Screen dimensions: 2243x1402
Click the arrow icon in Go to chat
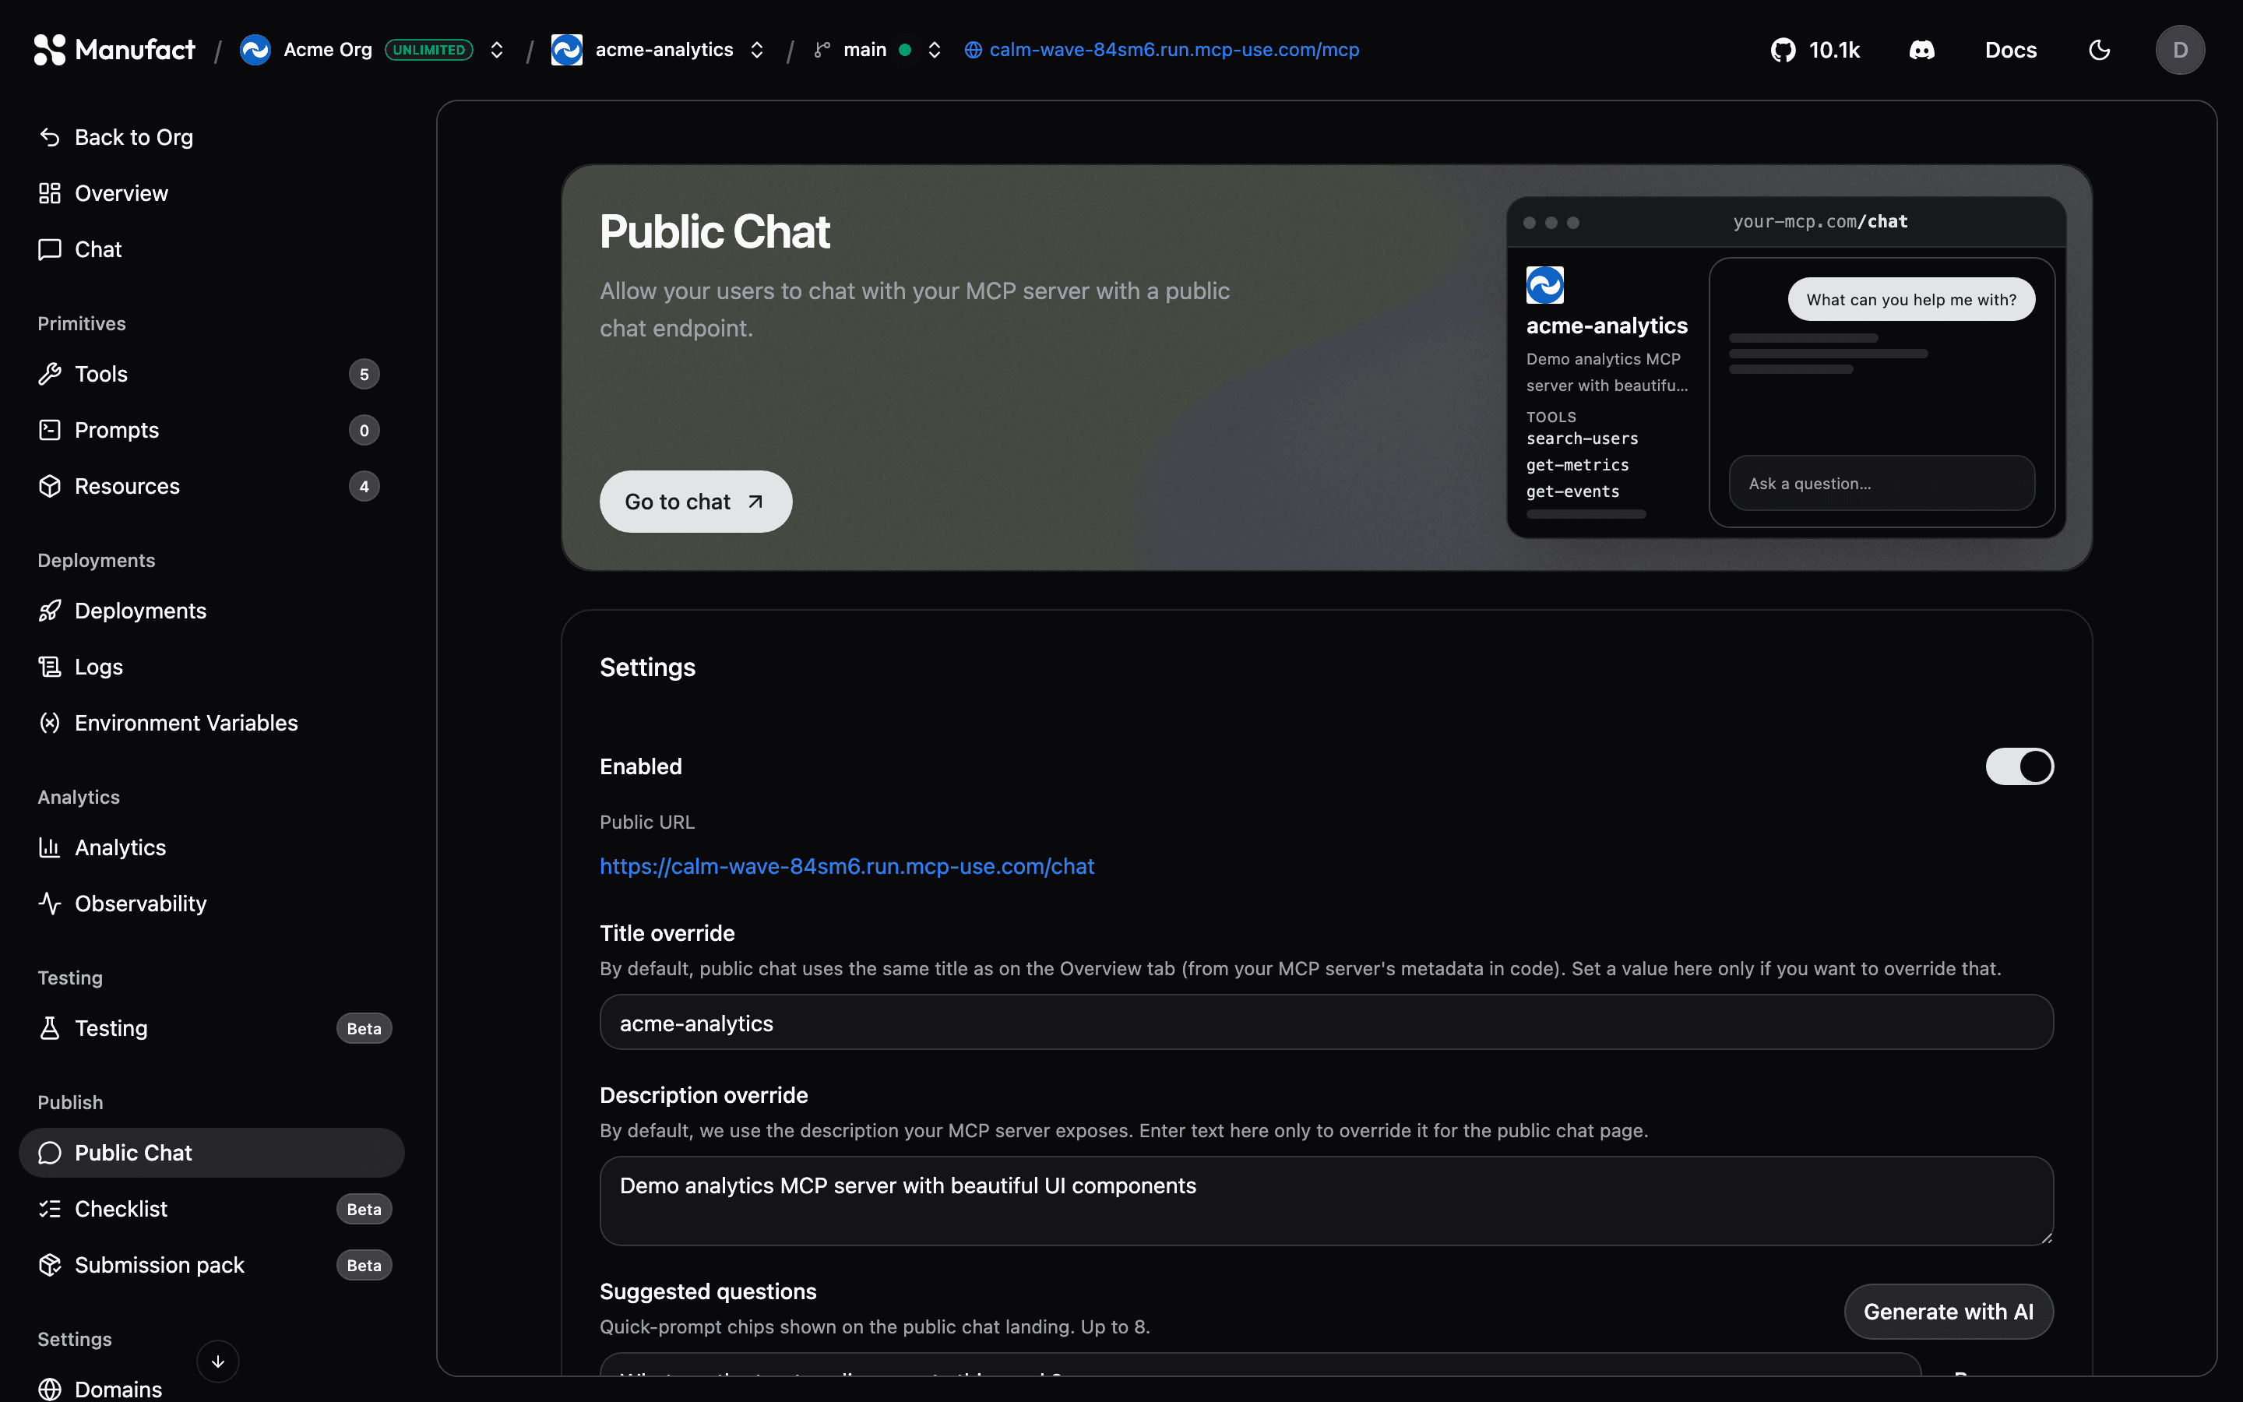click(x=755, y=502)
